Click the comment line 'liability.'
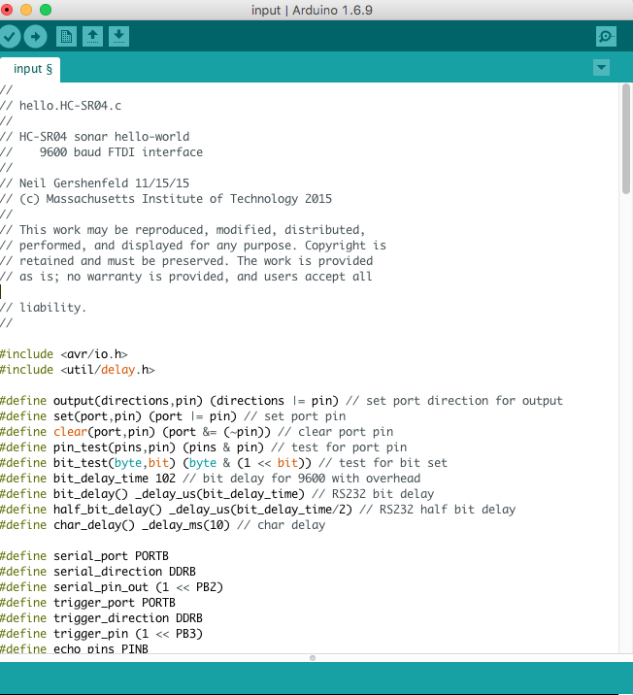The image size is (633, 695). [43, 307]
